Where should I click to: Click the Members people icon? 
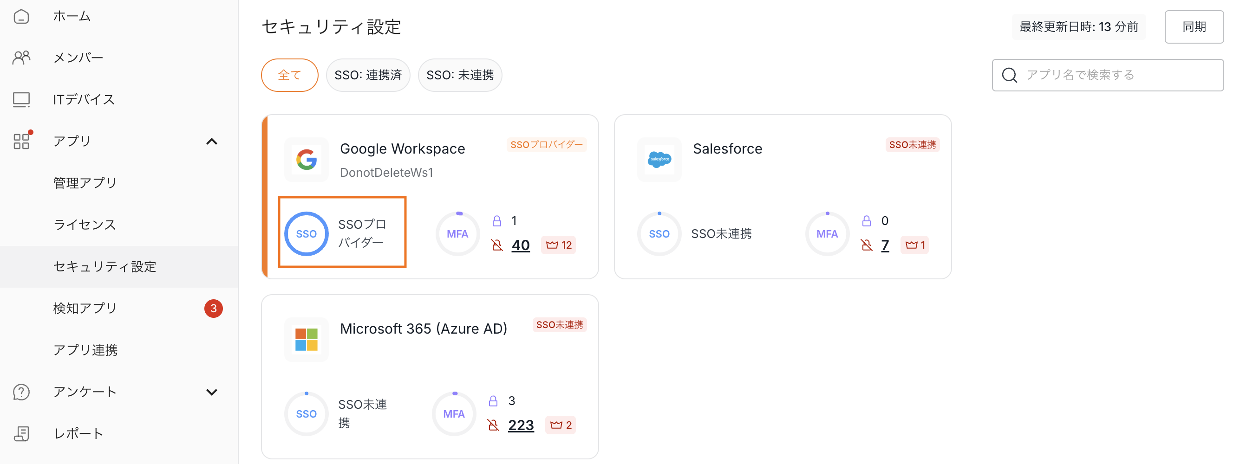(21, 58)
